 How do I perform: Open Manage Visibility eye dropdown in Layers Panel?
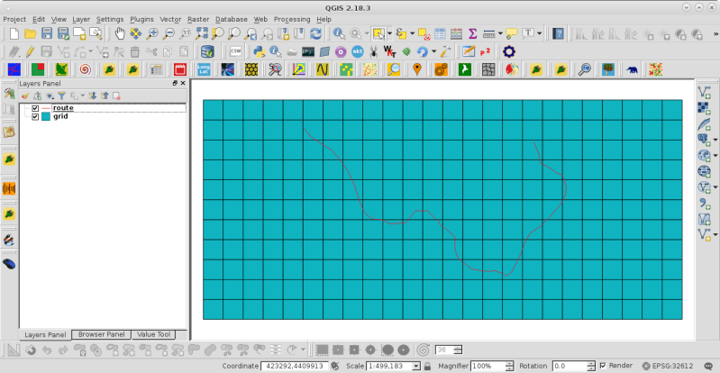(50, 96)
